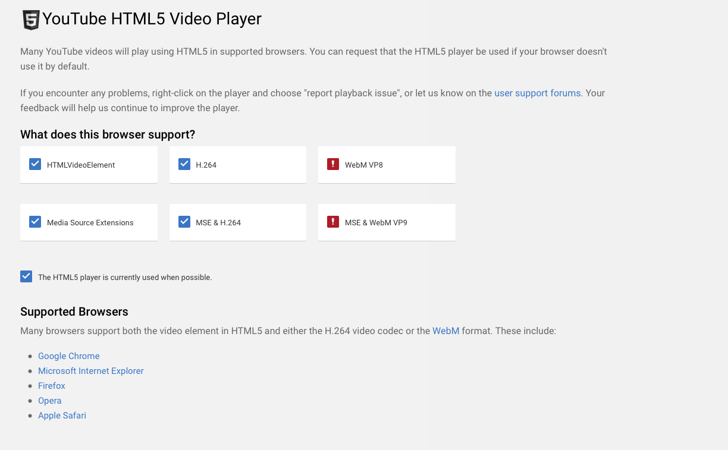
Task: Click the red warning icon beside WebM VP8
Action: tap(333, 164)
